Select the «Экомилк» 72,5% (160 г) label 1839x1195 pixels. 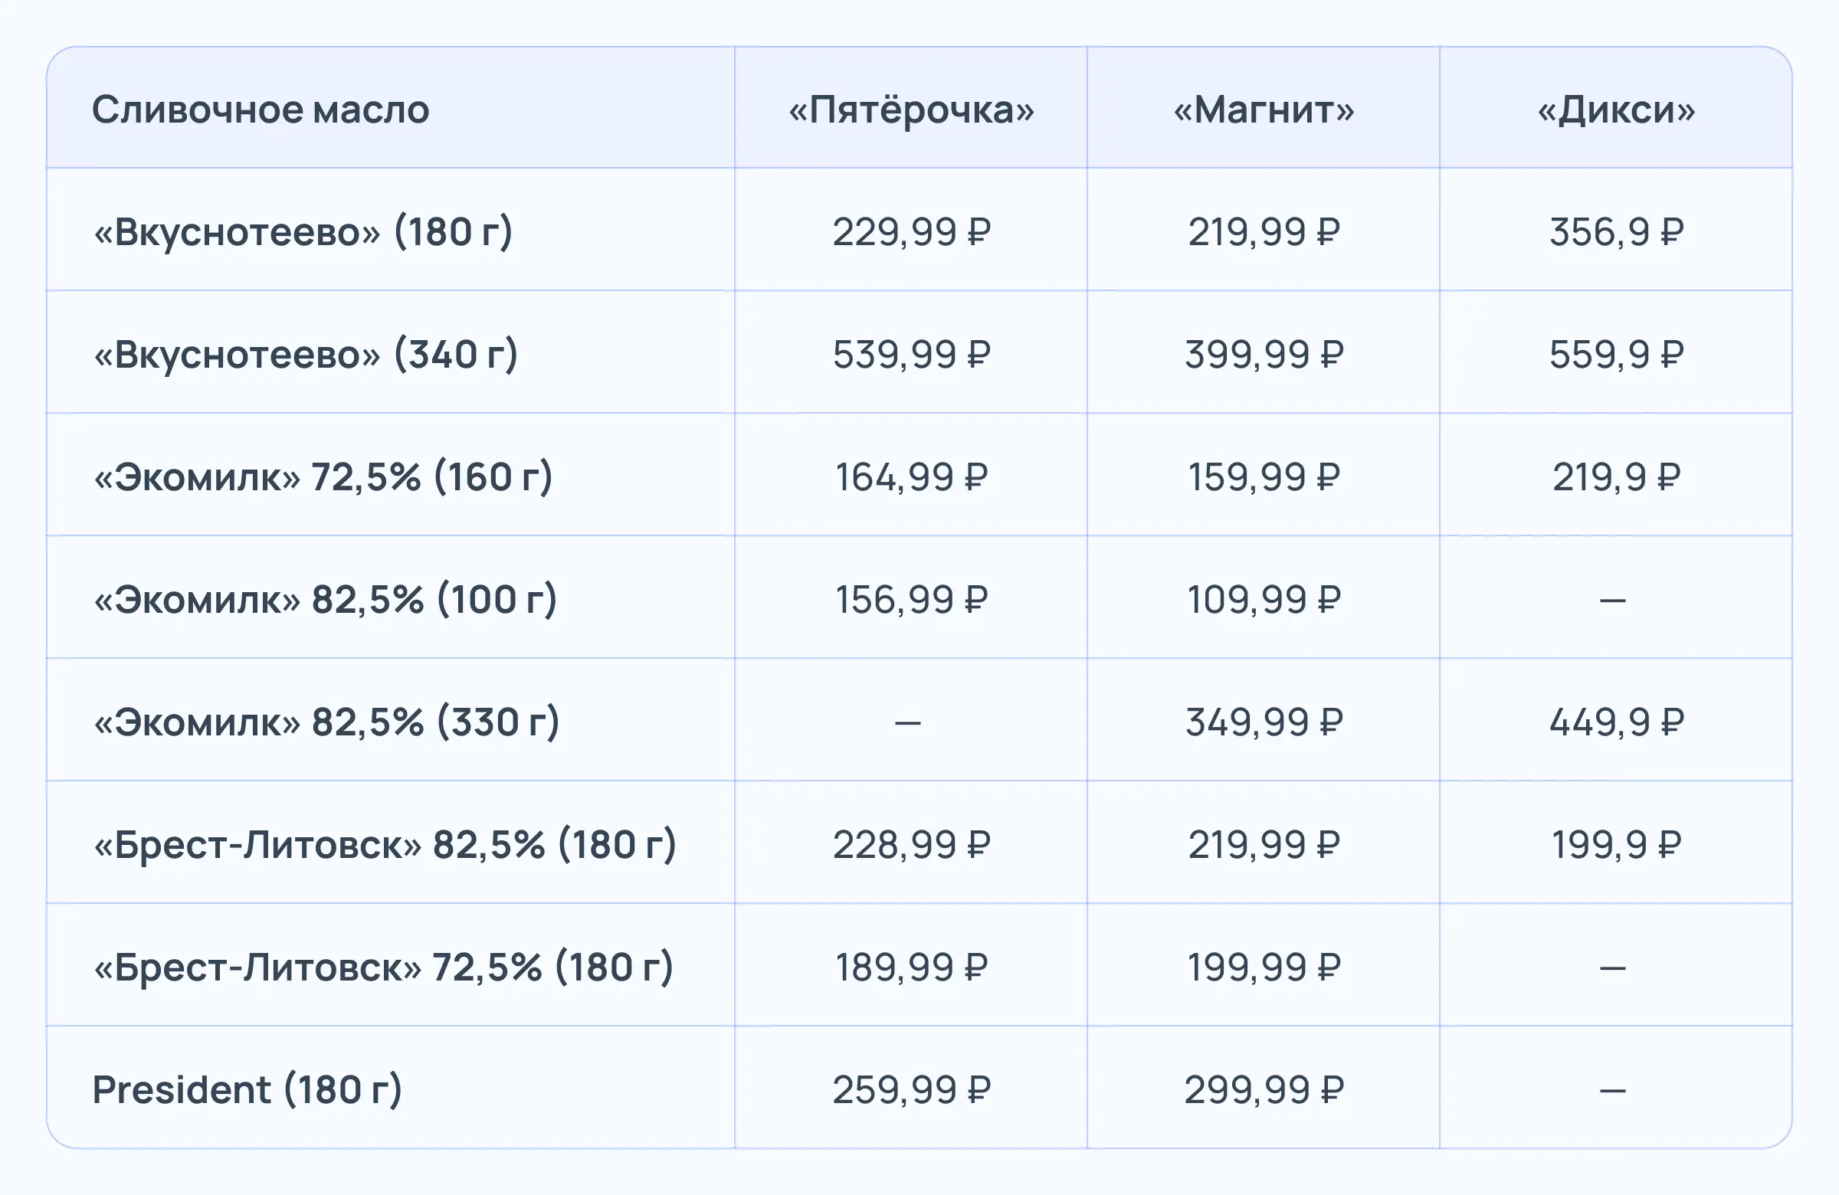coord(323,476)
